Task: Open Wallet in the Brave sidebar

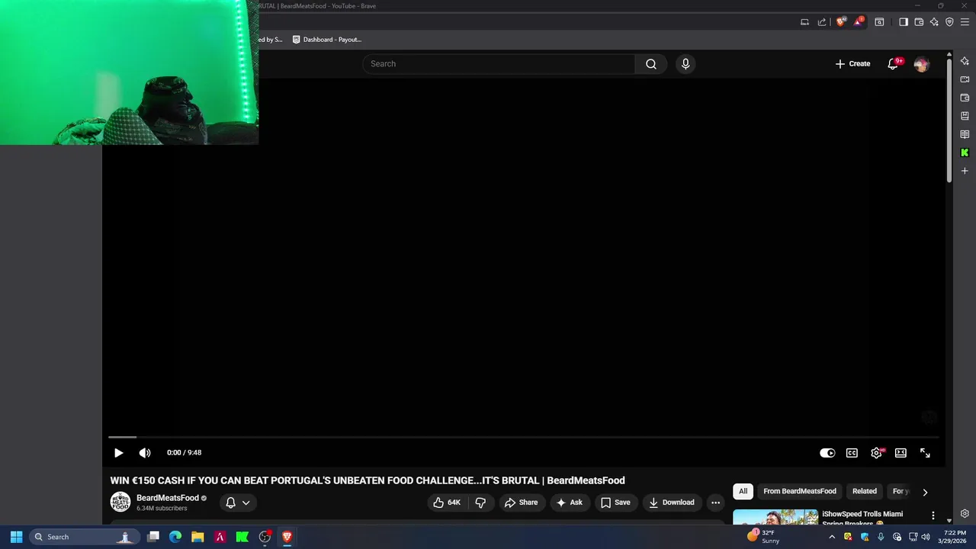Action: pyautogui.click(x=965, y=98)
